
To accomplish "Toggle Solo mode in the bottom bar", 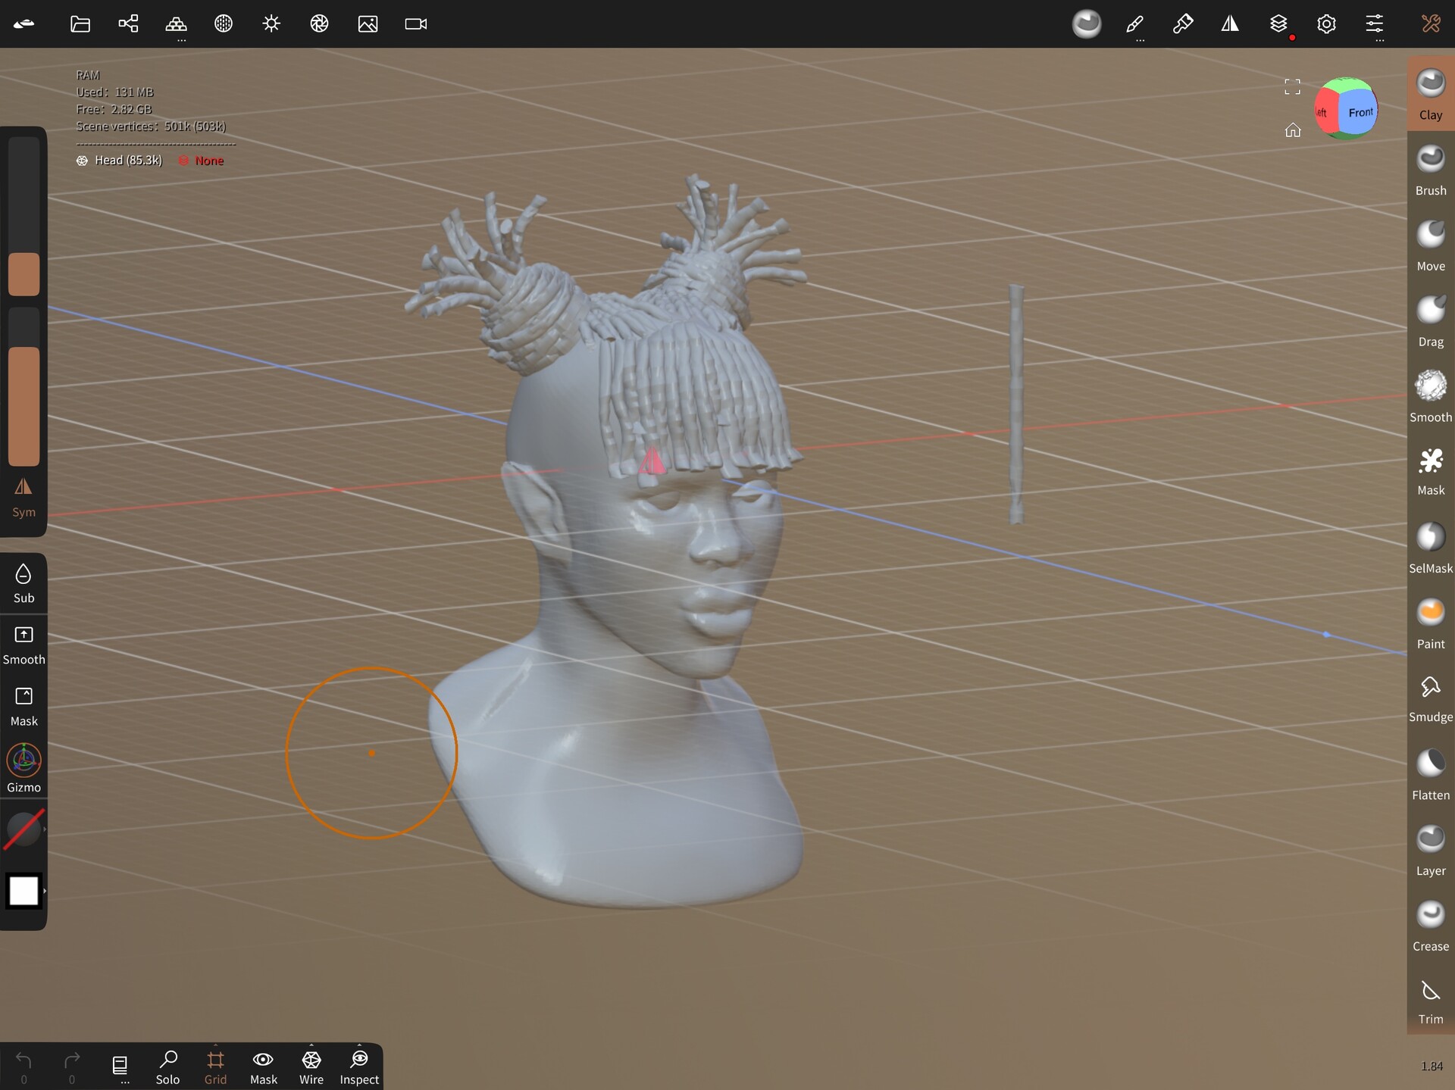I will click(x=167, y=1064).
